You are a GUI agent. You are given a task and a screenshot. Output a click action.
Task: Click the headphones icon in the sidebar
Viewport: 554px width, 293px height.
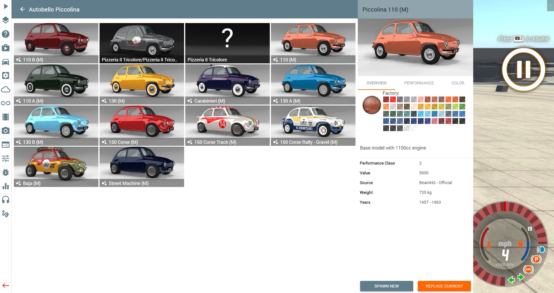(x=6, y=200)
